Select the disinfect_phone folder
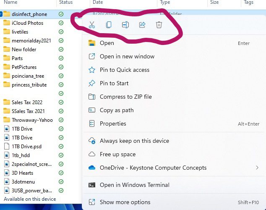This screenshot has width=266, height=210. pyautogui.click(x=29, y=14)
